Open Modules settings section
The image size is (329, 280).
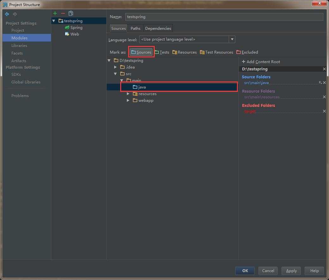click(x=27, y=38)
